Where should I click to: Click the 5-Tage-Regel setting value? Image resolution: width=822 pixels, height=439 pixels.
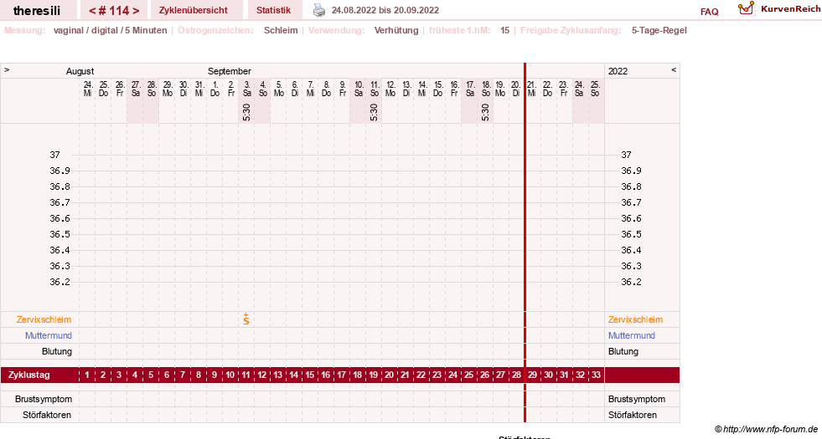click(659, 30)
